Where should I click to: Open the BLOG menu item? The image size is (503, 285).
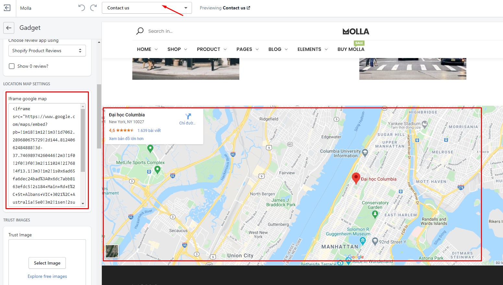275,49
